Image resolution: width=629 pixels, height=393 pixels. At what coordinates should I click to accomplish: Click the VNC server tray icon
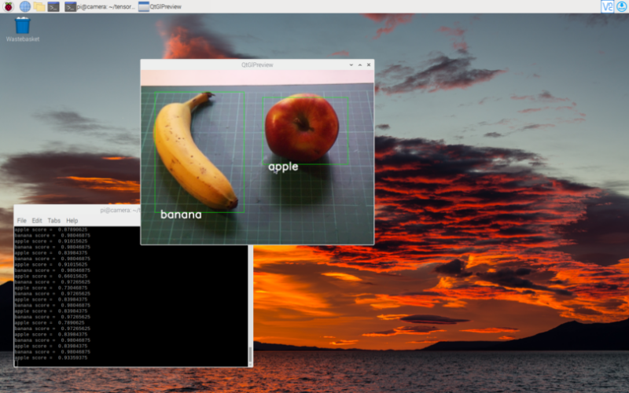coord(607,6)
